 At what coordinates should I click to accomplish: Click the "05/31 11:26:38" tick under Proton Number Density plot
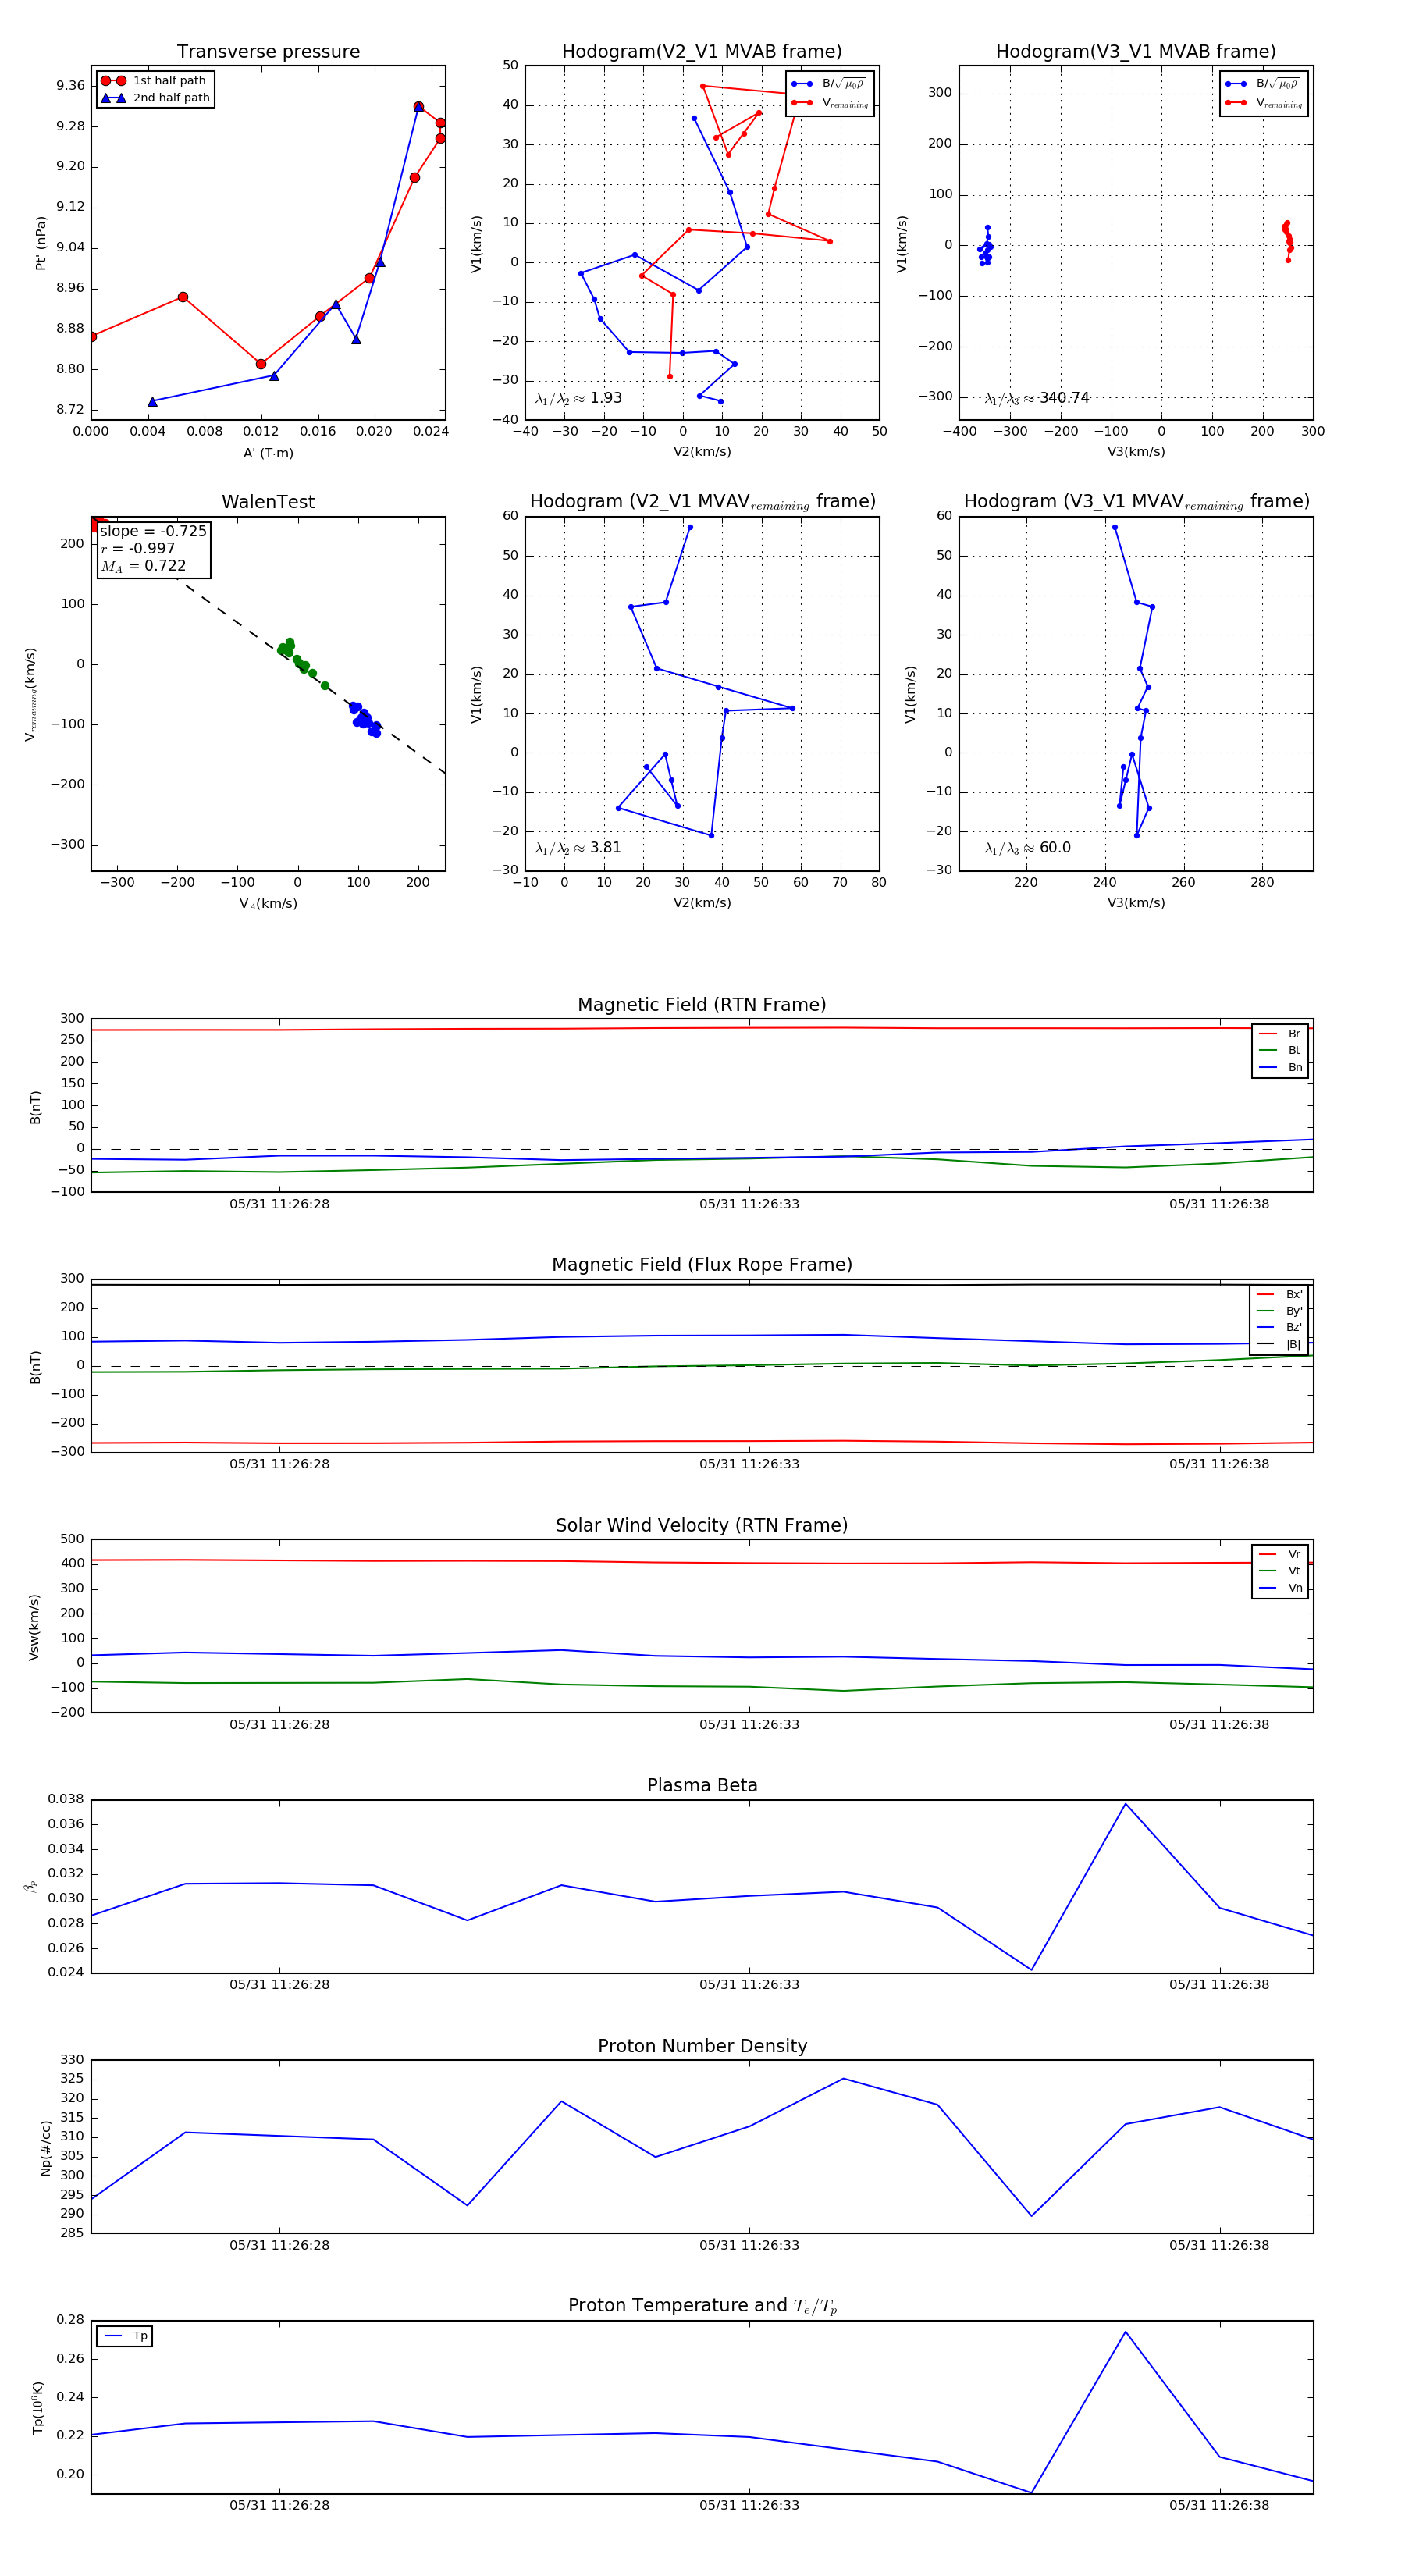pyautogui.click(x=1219, y=2245)
